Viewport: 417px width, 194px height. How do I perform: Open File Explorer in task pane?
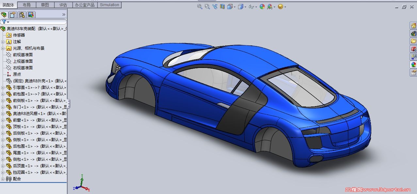[413, 41]
